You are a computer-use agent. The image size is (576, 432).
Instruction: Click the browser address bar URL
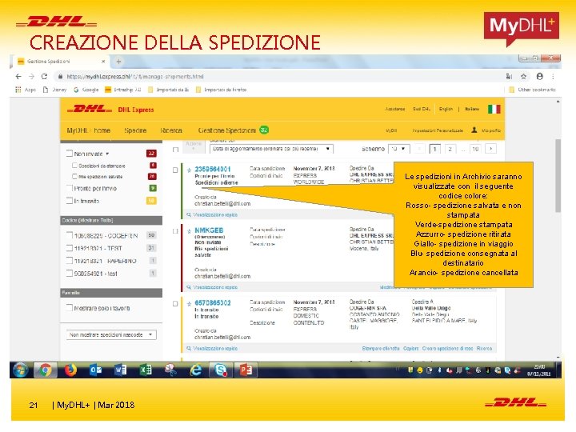point(135,77)
